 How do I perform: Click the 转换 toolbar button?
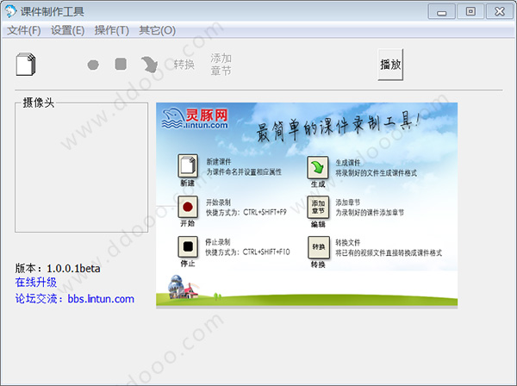(x=184, y=65)
